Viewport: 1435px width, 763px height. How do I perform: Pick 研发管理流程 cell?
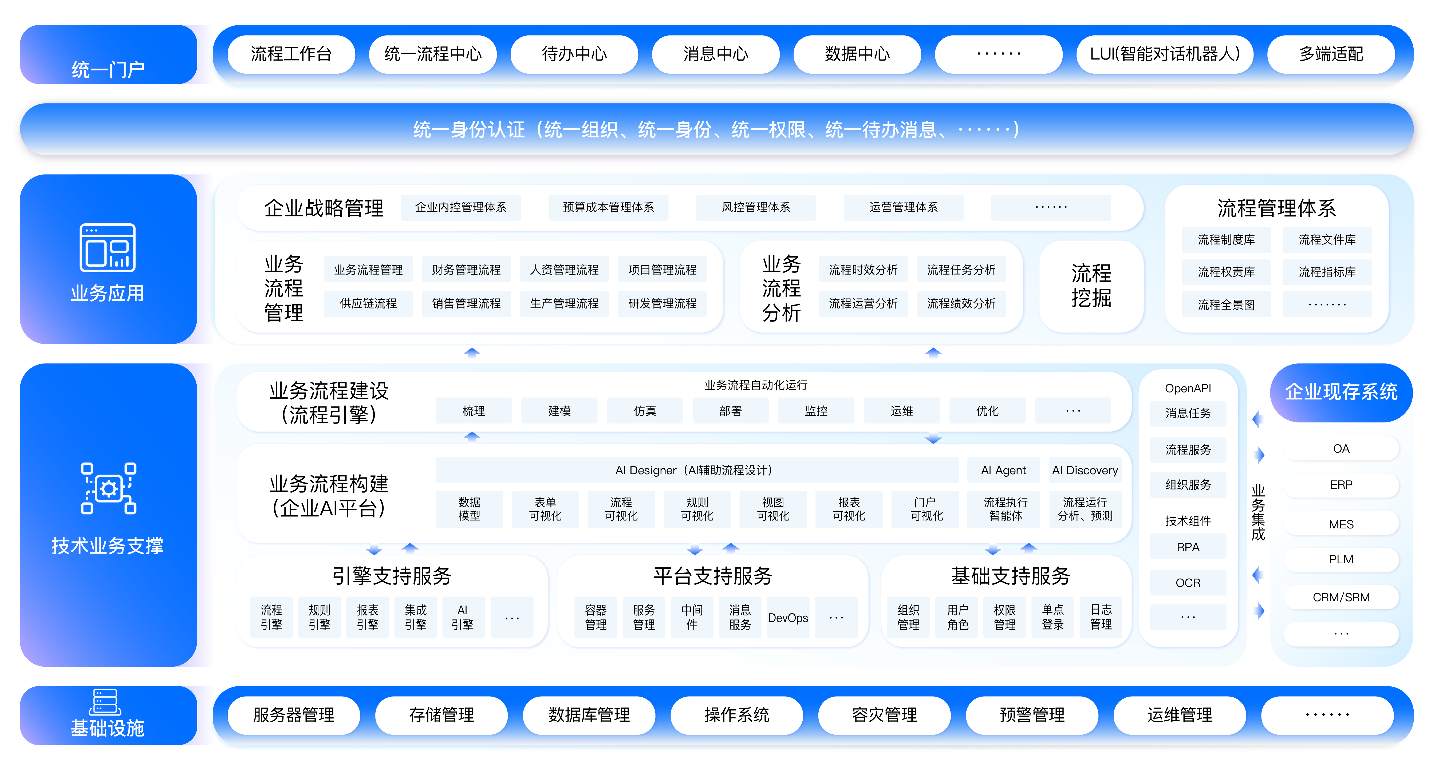pyautogui.click(x=662, y=303)
